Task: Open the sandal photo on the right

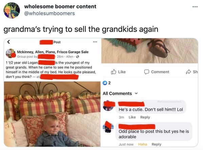Action: tap(150, 51)
